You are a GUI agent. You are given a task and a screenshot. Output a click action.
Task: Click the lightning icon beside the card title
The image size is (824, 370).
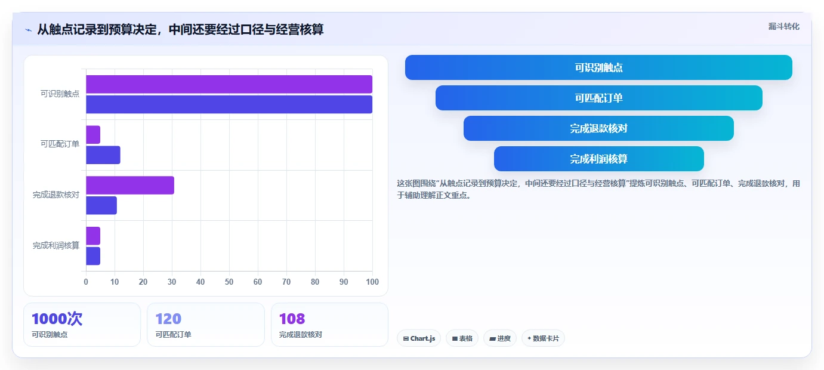(x=28, y=29)
